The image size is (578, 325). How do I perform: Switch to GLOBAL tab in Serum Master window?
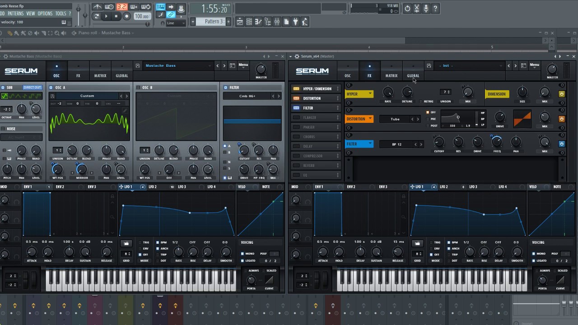413,71
